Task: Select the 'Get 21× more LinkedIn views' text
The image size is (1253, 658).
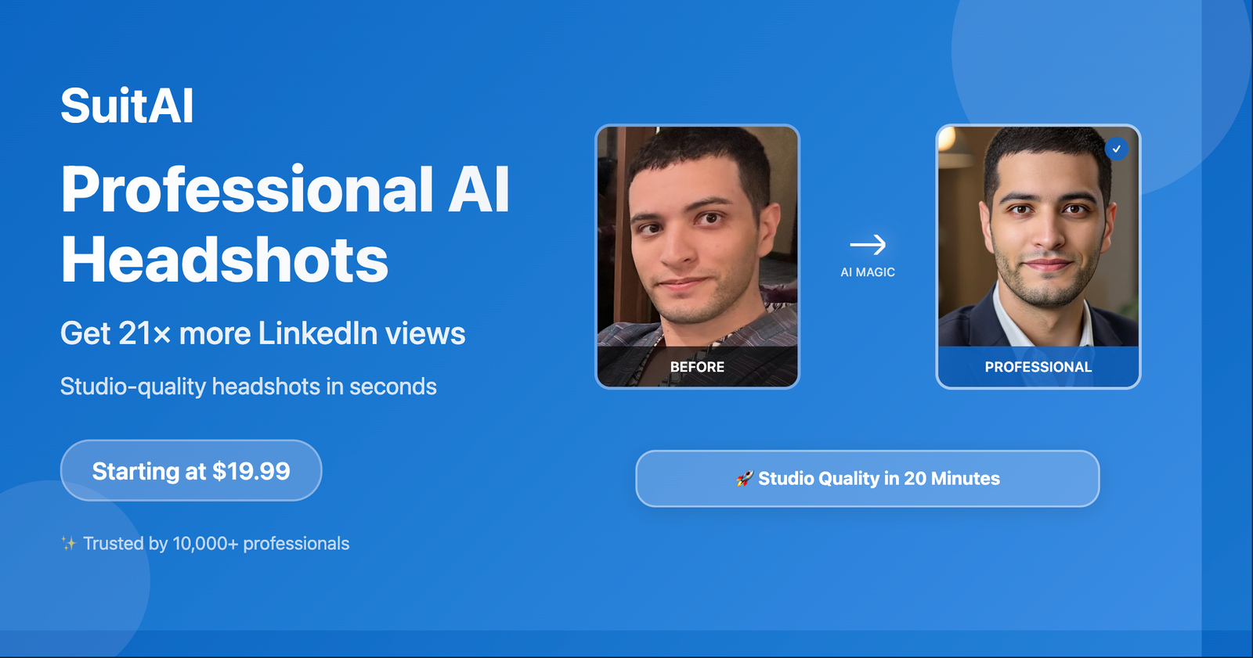Action: coord(262,333)
